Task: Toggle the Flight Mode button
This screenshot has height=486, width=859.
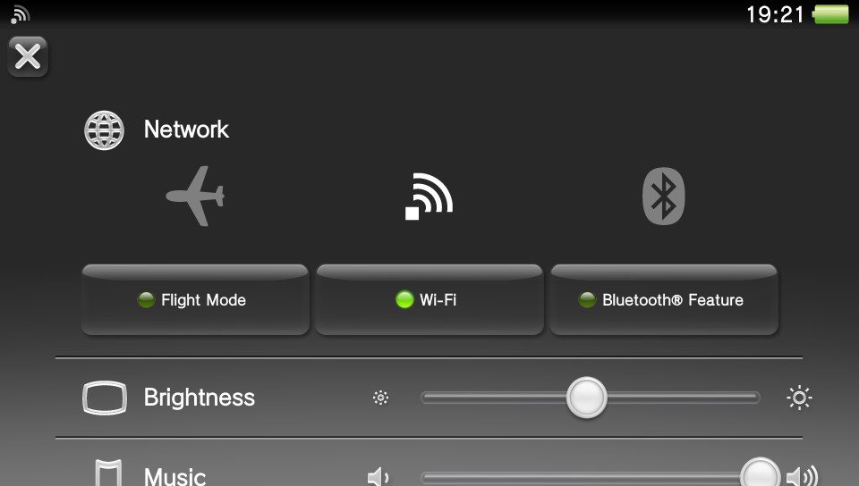Action: coord(195,299)
